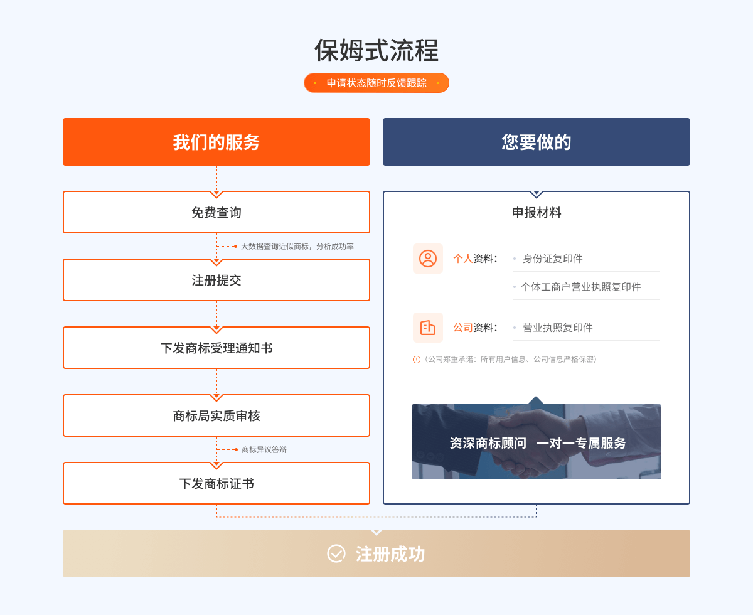Click the 下发商标证书 step box

(x=216, y=484)
